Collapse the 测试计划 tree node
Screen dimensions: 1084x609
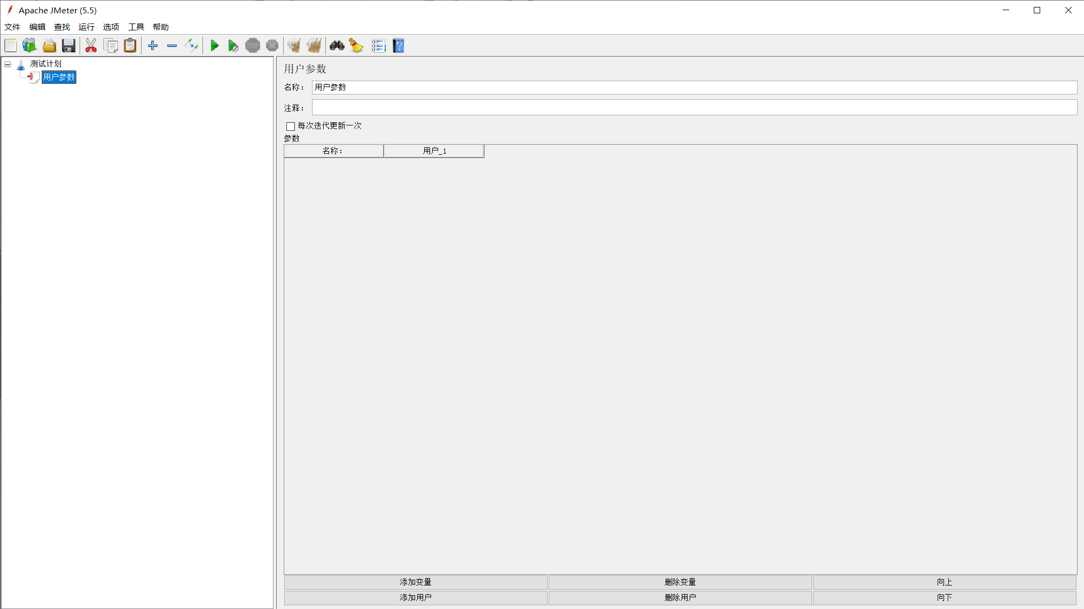click(x=8, y=65)
